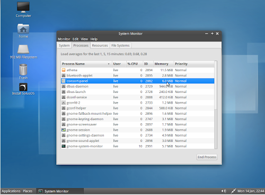
Task: Select the athena process name
Action: click(x=72, y=70)
